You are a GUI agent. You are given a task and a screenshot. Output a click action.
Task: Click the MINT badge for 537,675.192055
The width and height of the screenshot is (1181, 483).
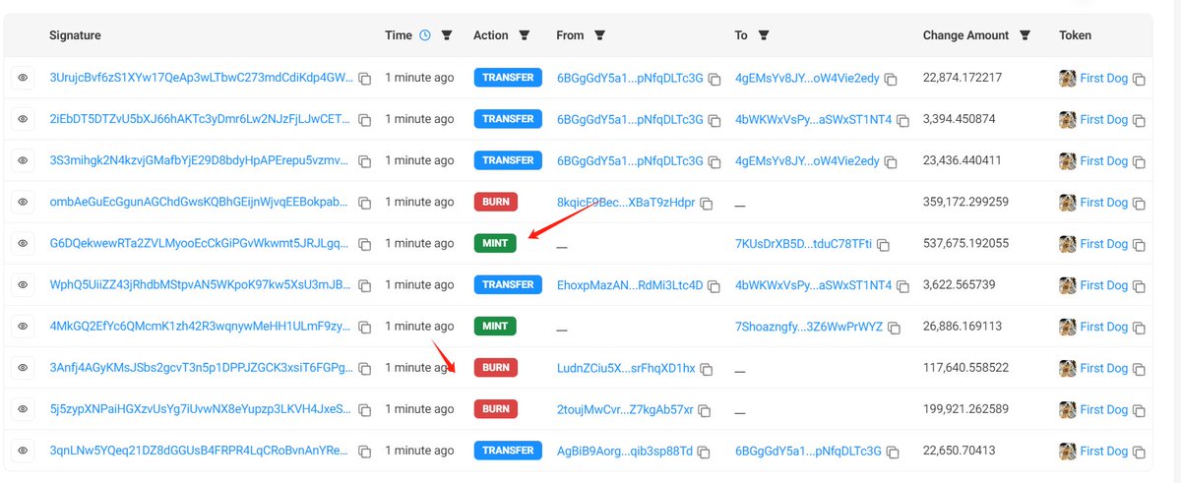click(x=495, y=243)
